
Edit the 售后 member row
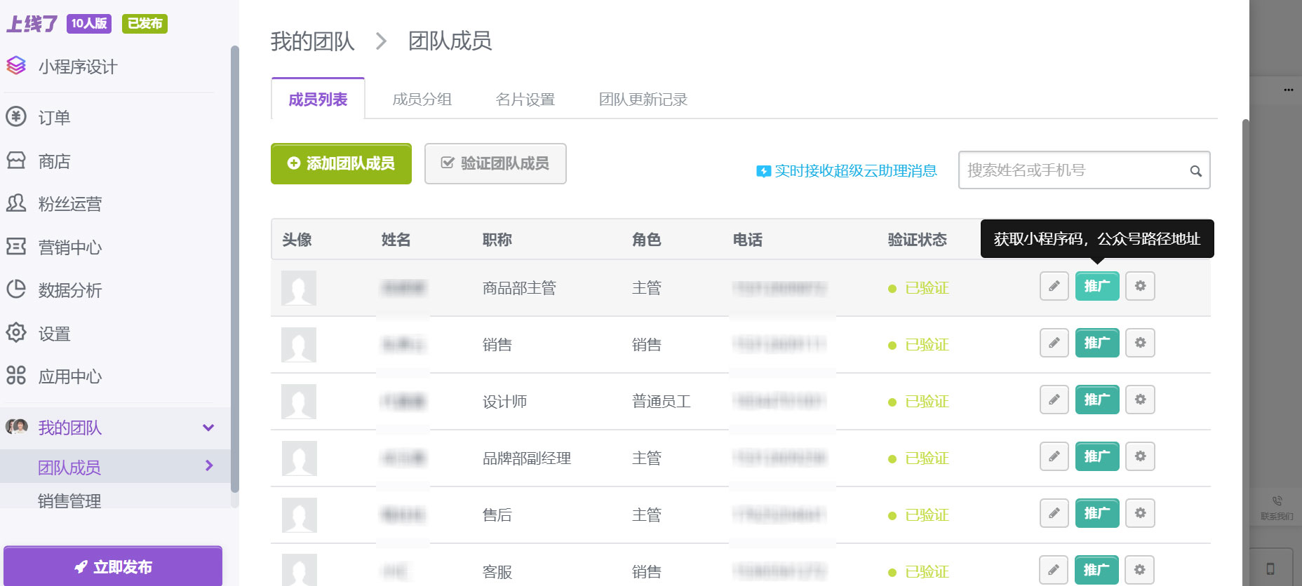click(1054, 513)
